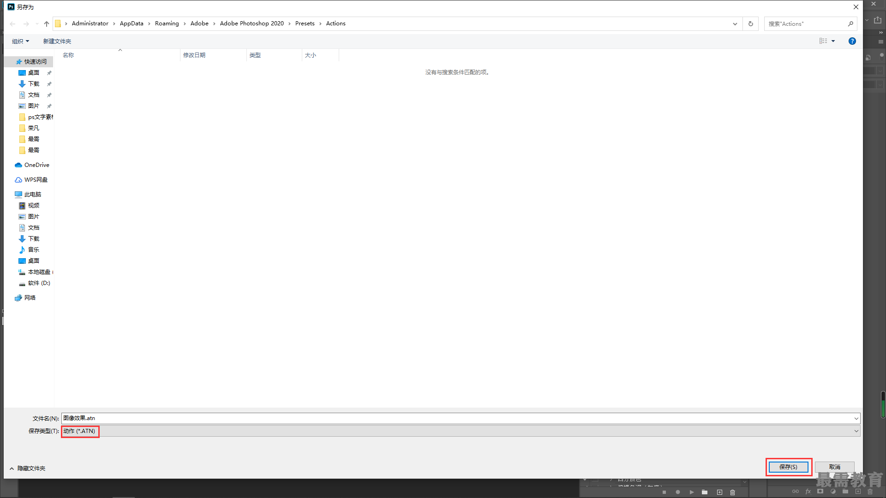Open Music (音乐) under This PC
This screenshot has width=886, height=498.
point(29,250)
